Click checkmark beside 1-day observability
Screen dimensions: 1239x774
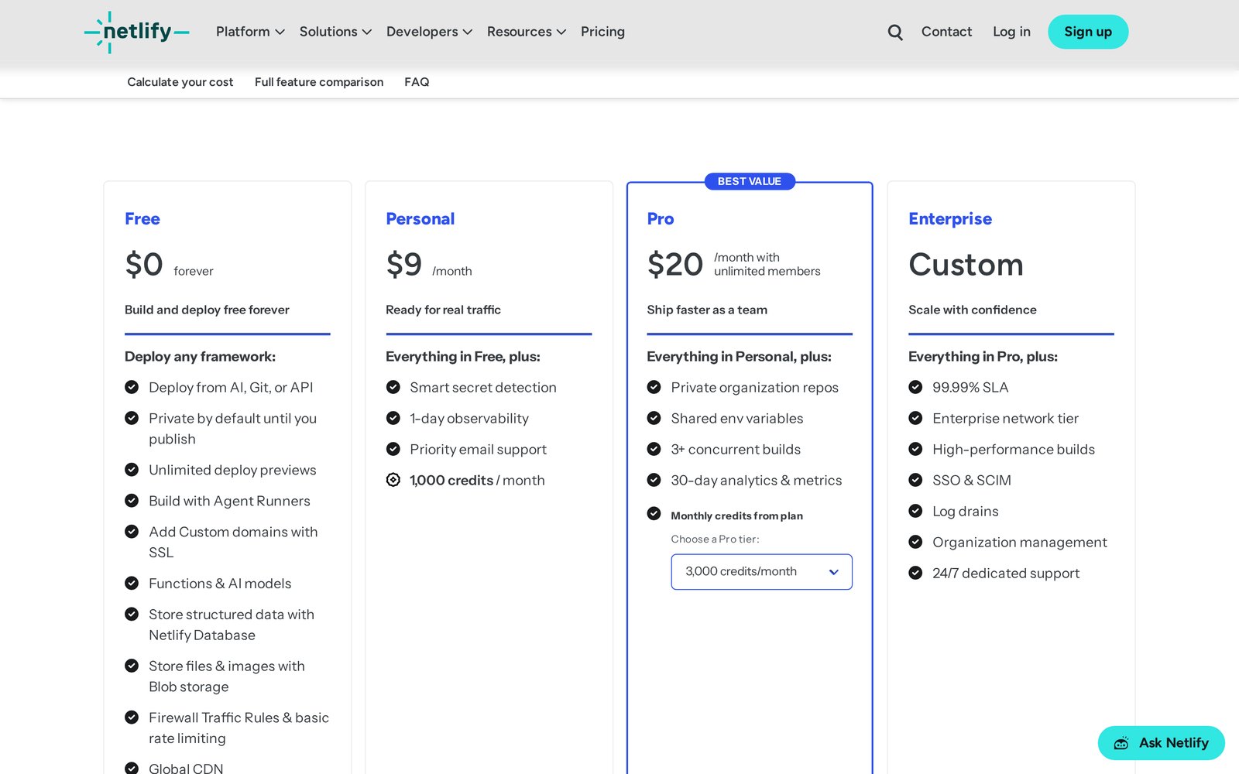pyautogui.click(x=393, y=418)
